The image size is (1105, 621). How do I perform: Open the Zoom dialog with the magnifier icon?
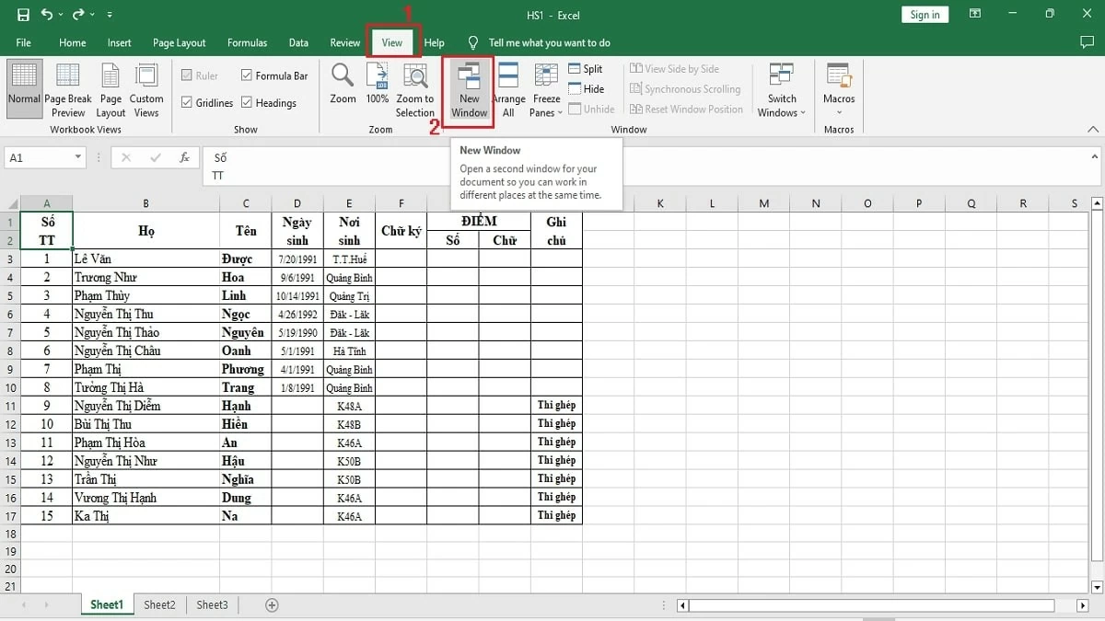(x=342, y=88)
